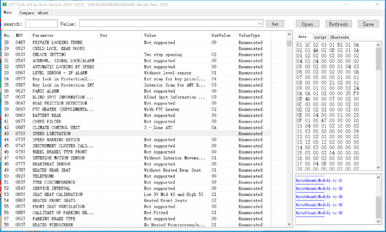Click the Save button
The width and height of the screenshot is (386, 232).
pyautogui.click(x=368, y=24)
